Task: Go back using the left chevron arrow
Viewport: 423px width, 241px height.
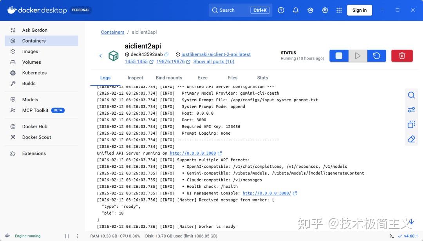Action: (x=101, y=56)
